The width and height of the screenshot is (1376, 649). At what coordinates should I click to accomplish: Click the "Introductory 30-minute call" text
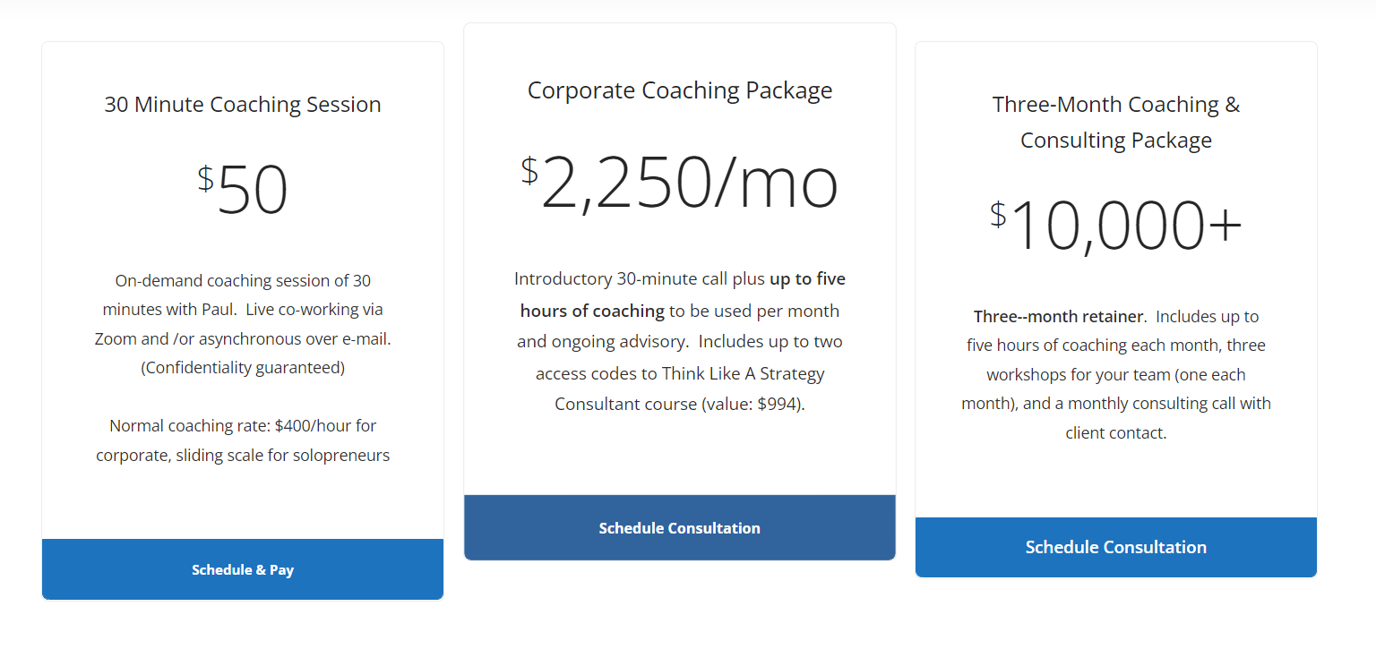623,279
